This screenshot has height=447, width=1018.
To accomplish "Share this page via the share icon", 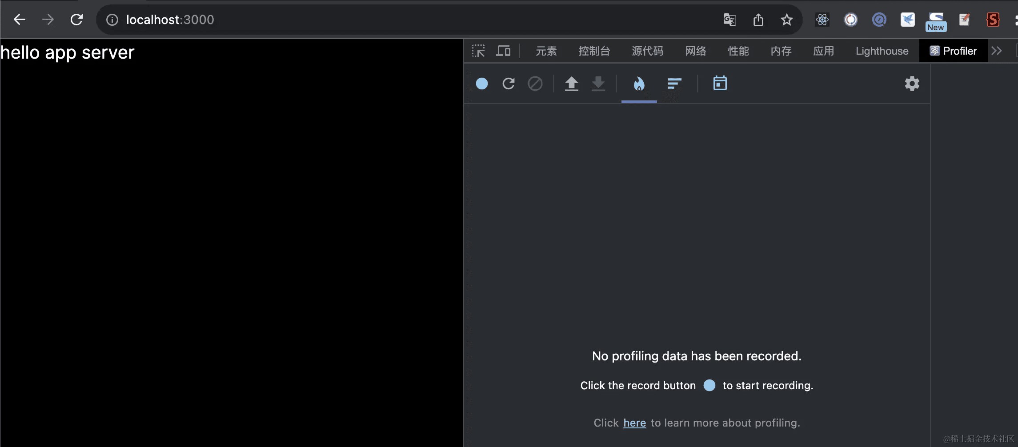I will click(758, 20).
